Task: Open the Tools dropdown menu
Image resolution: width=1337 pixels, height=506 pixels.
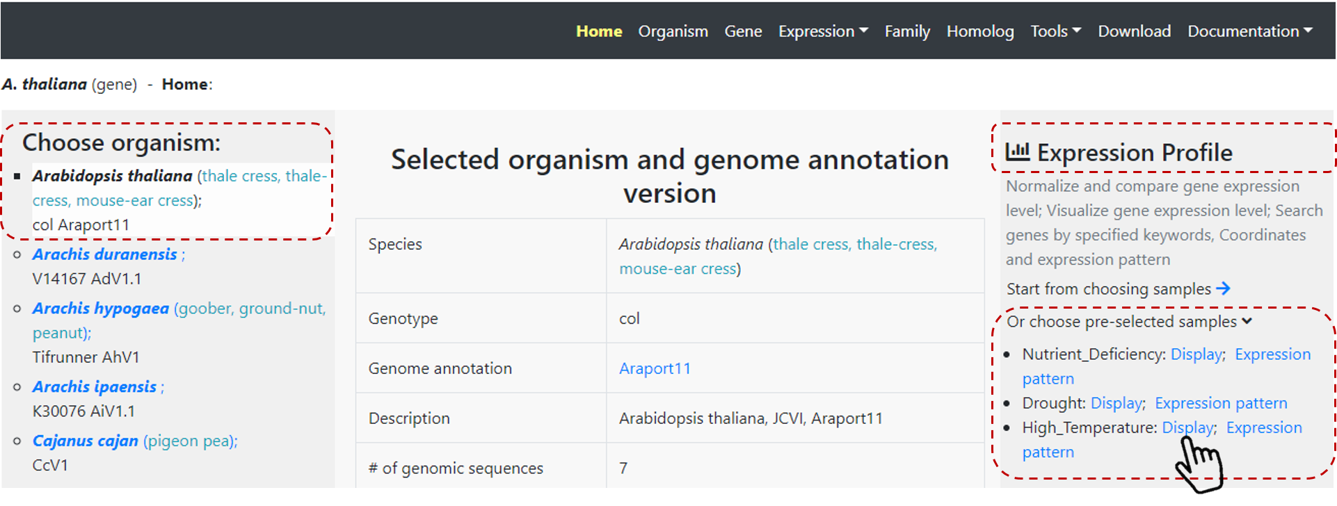Action: [x=1055, y=31]
